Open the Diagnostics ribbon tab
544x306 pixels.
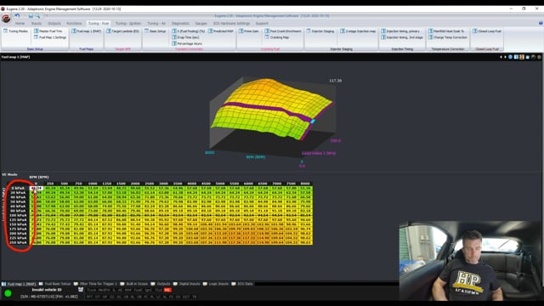[180, 23]
